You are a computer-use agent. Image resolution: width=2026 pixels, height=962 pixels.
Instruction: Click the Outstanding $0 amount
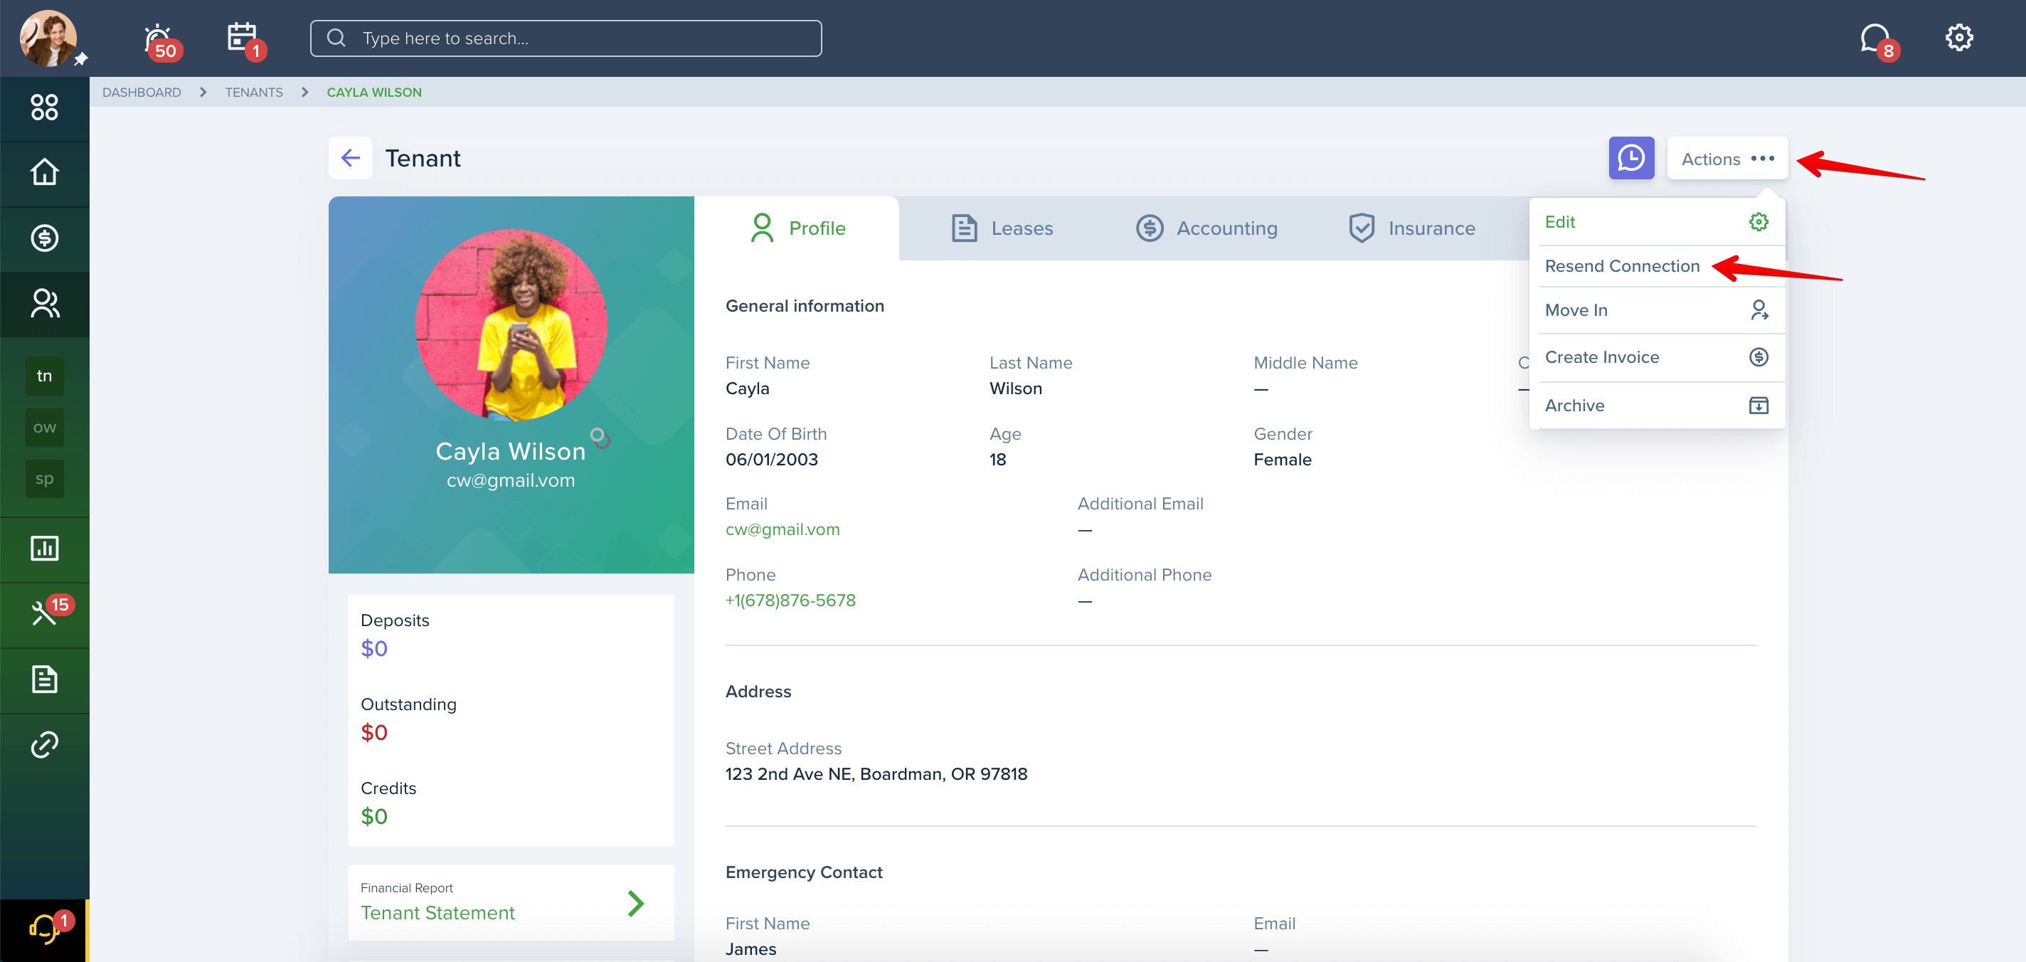[373, 732]
